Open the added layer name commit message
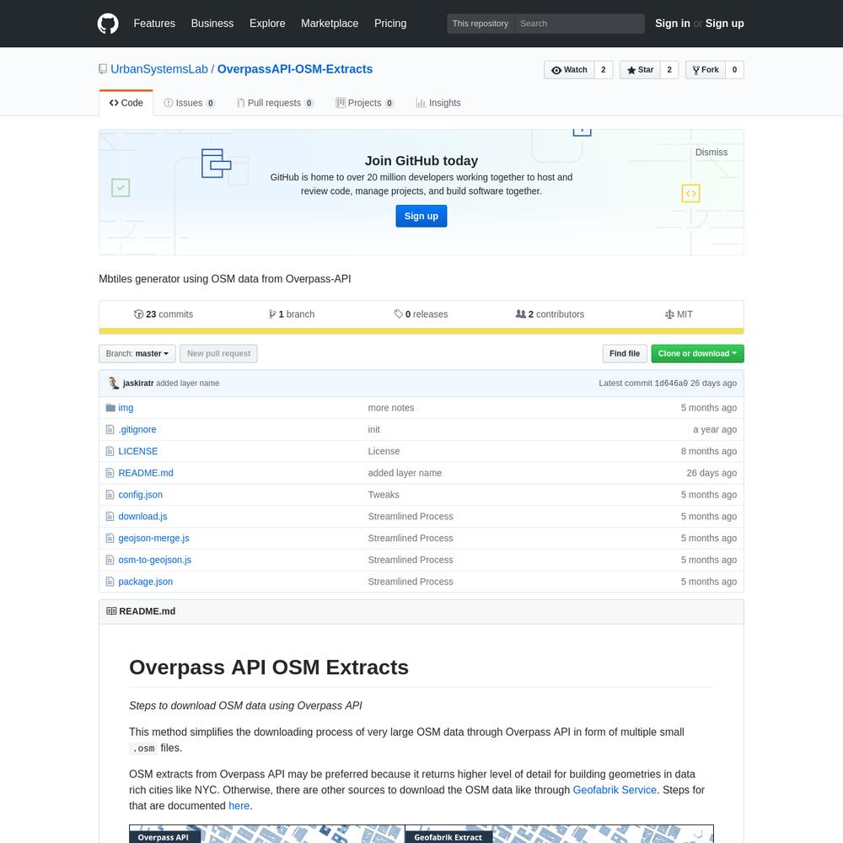 (x=188, y=384)
